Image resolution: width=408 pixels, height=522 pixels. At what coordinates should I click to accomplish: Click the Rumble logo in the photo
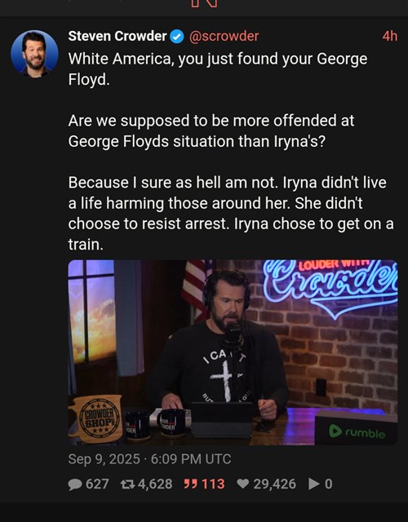point(357,432)
